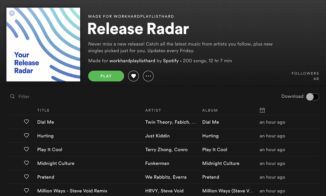Viewport: 326px width, 196px height.
Task: Select the track title Play It Cool
Action: (x=50, y=150)
